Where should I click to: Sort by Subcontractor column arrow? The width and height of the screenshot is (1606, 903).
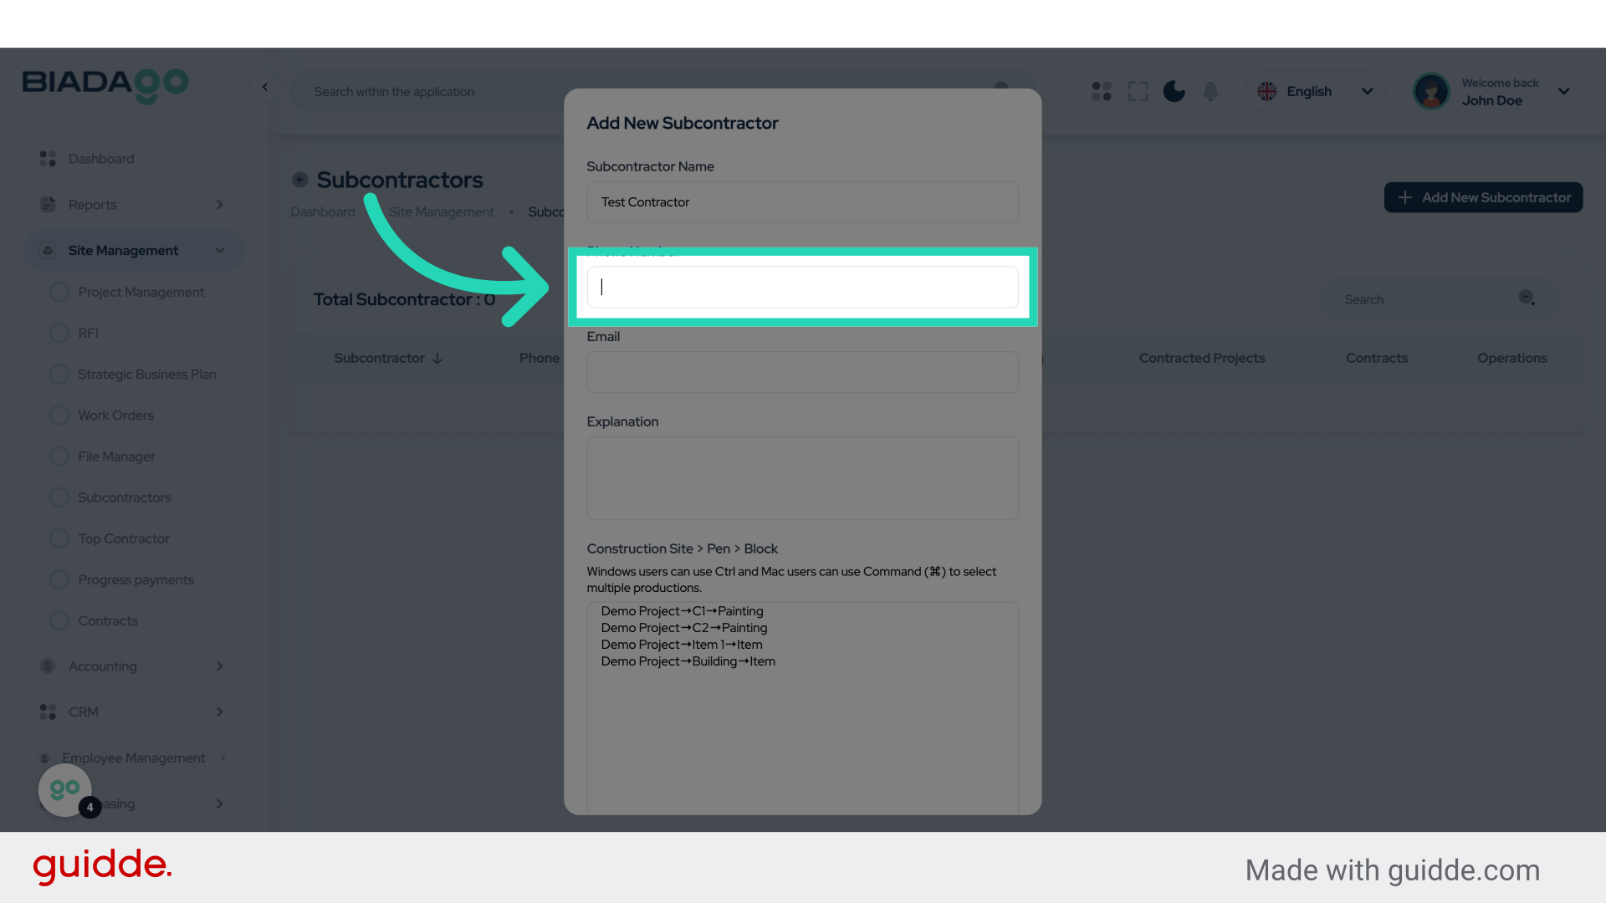[437, 359]
